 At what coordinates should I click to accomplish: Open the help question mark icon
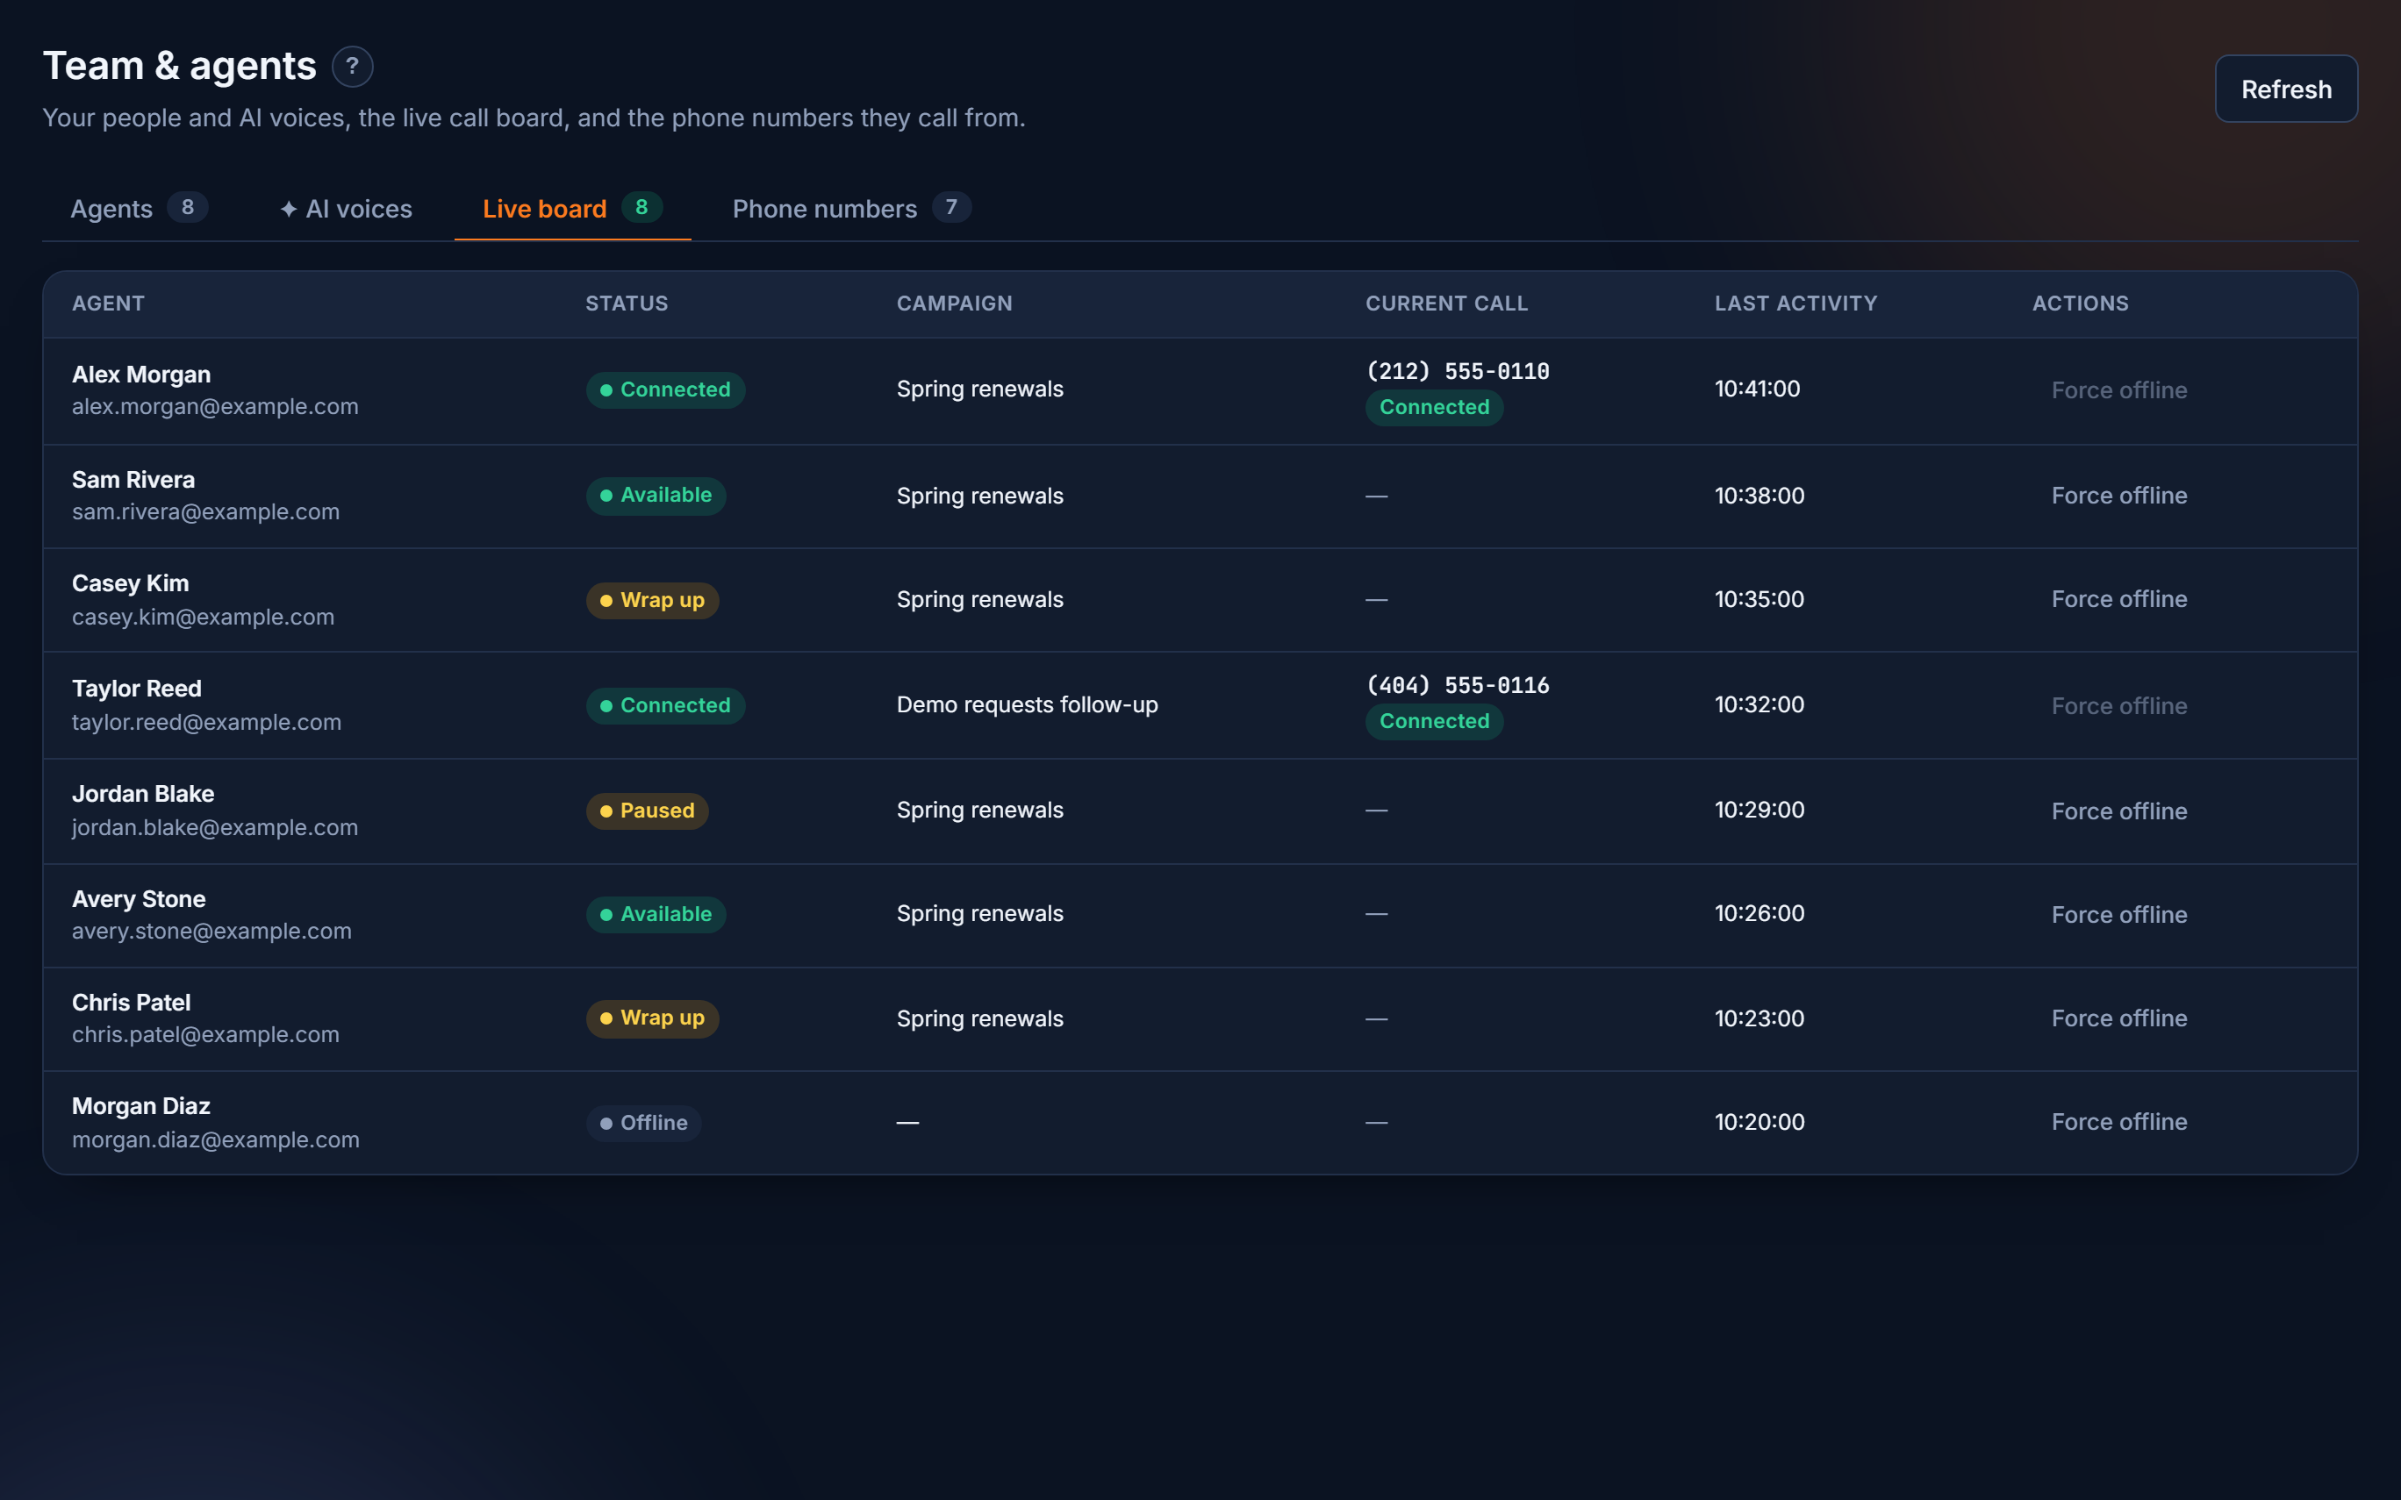click(x=352, y=67)
